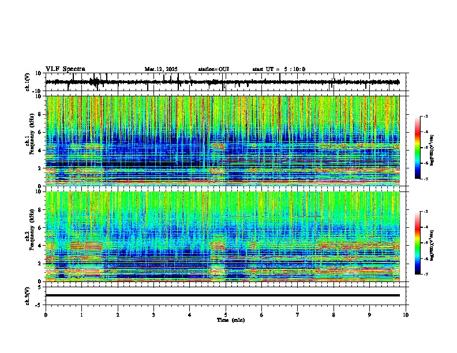Screen dimensions: 457x353
Task: Click tick label "8" on the Time axis
Action: pos(334,315)
